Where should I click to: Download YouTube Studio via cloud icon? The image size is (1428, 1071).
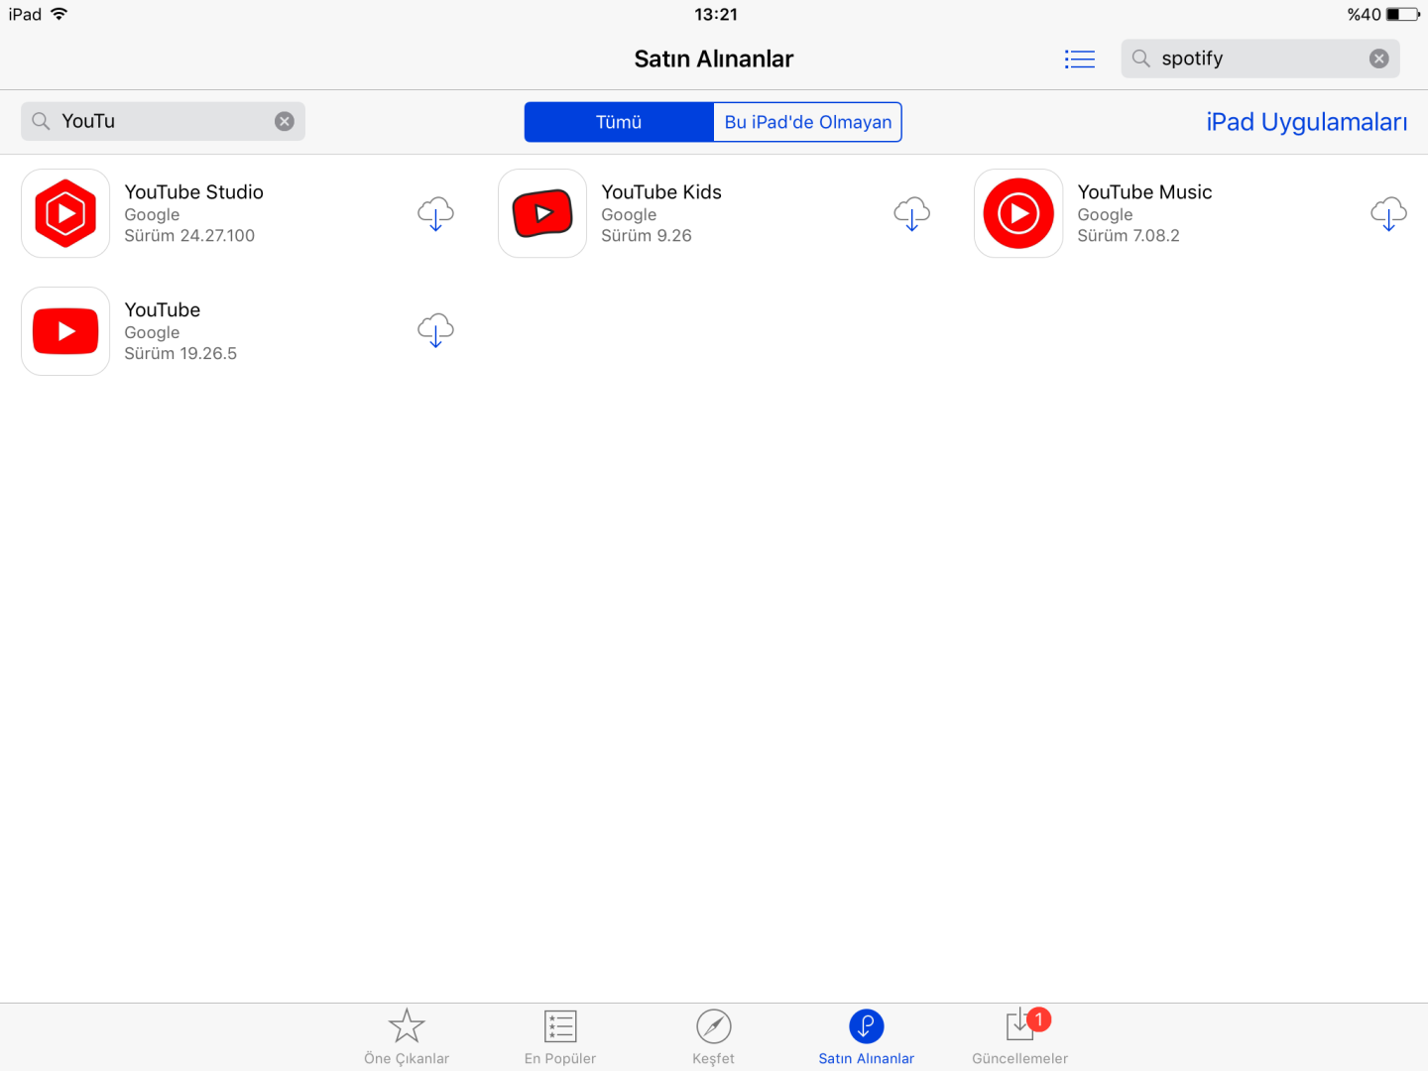point(435,213)
